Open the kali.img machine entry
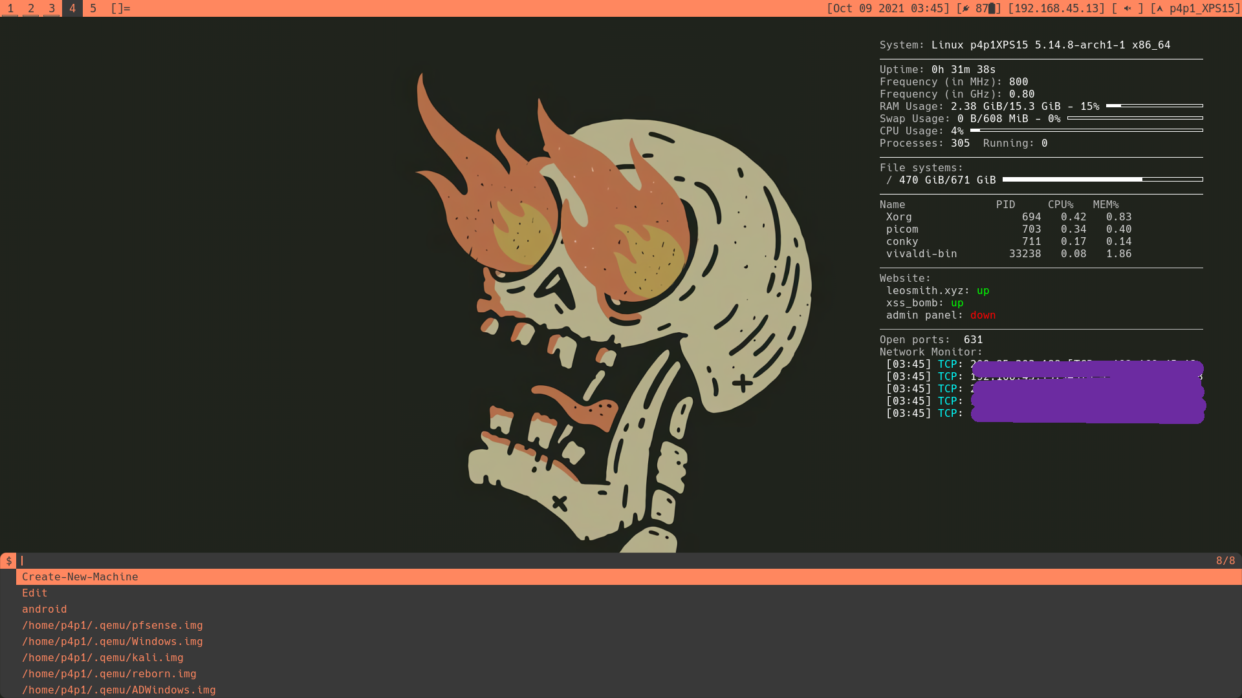Viewport: 1242px width, 698px height. pyautogui.click(x=103, y=657)
